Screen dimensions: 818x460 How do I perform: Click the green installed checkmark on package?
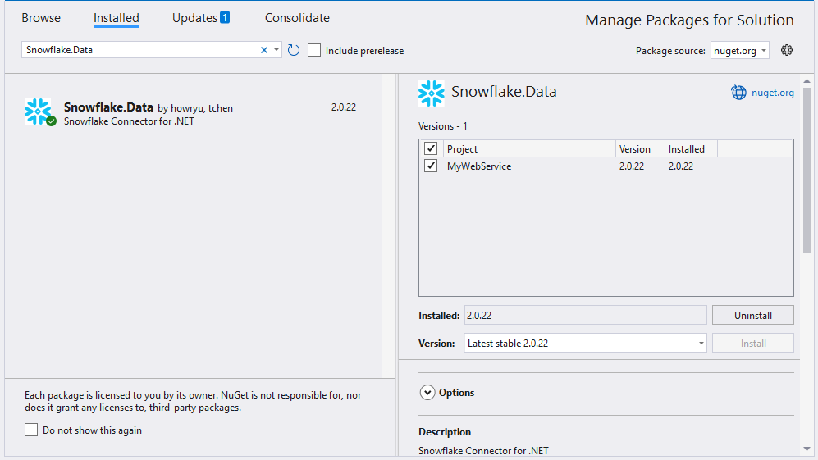pyautogui.click(x=51, y=121)
